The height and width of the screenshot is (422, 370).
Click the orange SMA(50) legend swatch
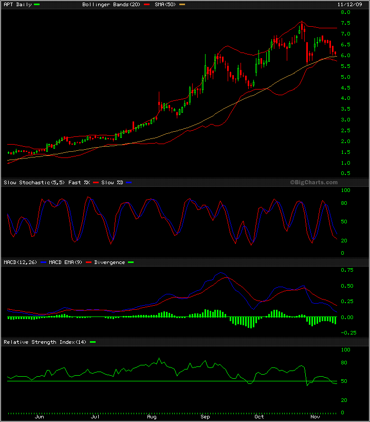pos(182,5)
